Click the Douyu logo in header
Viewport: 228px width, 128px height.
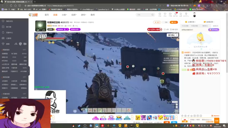pos(33,15)
